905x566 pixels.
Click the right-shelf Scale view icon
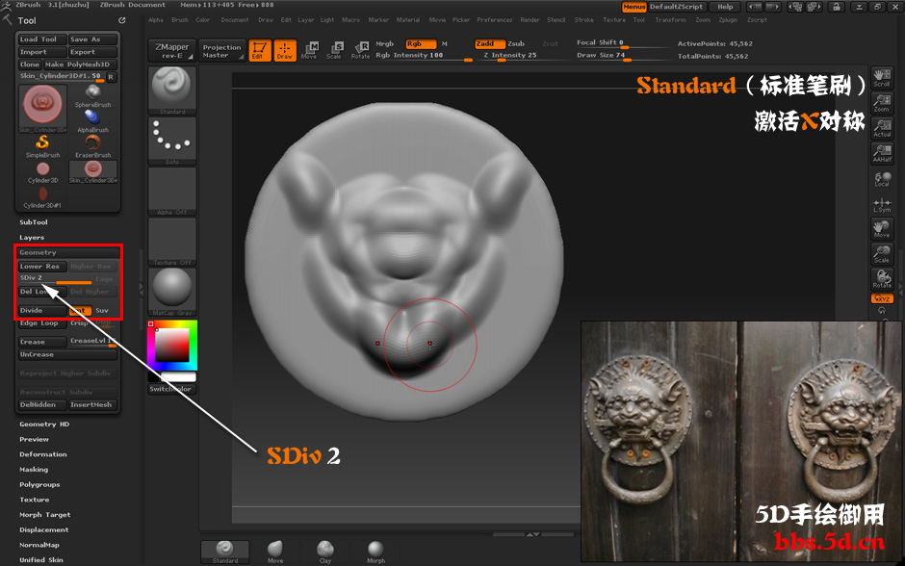(882, 254)
